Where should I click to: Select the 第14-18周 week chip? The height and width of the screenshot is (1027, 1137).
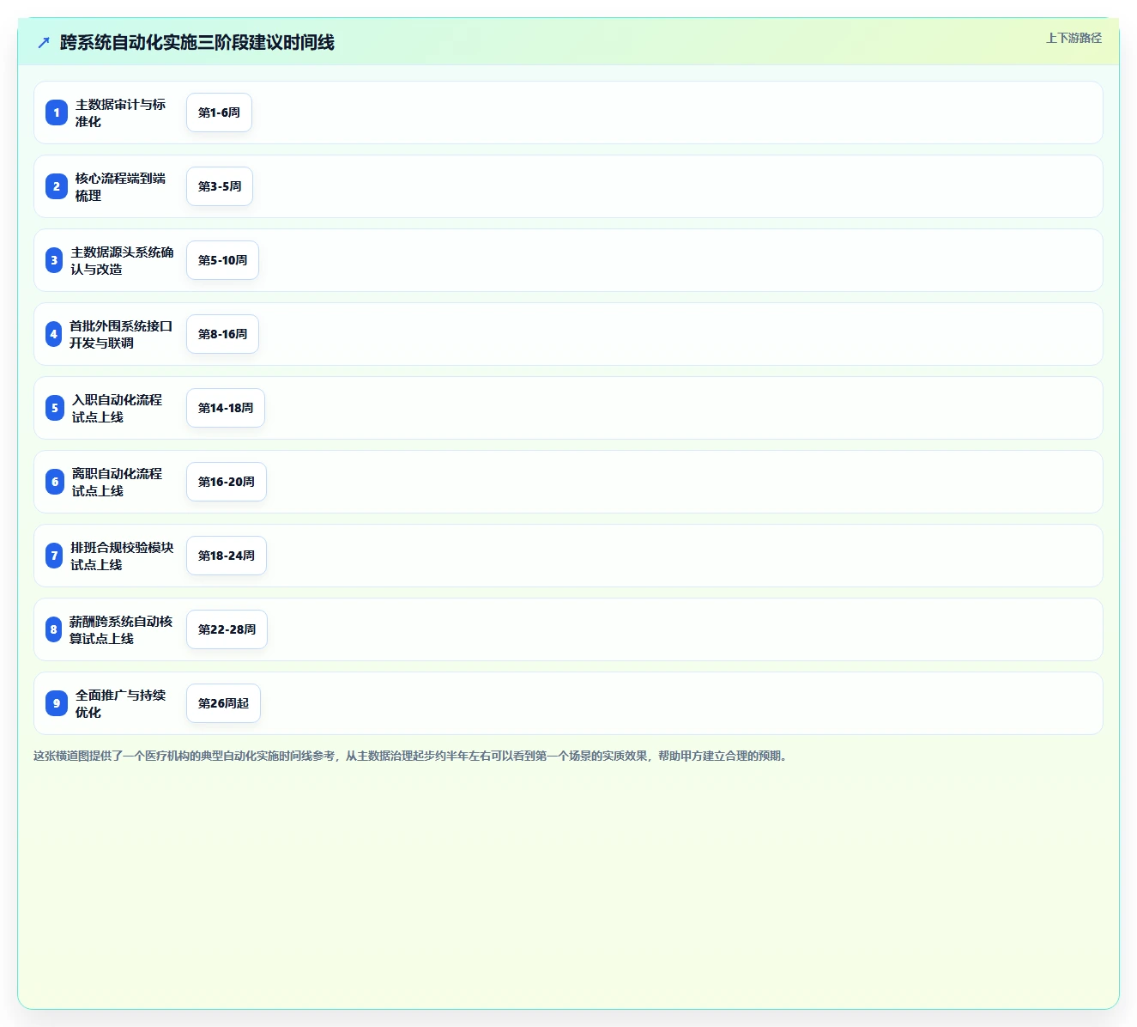click(x=226, y=408)
